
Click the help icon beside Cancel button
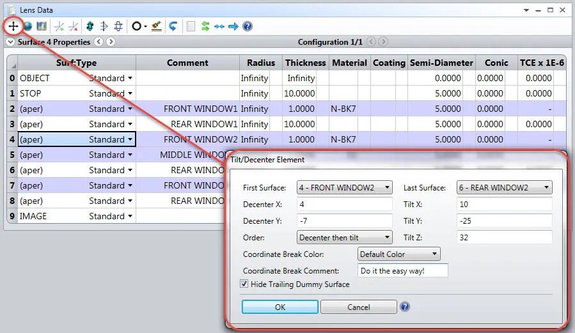pos(405,307)
